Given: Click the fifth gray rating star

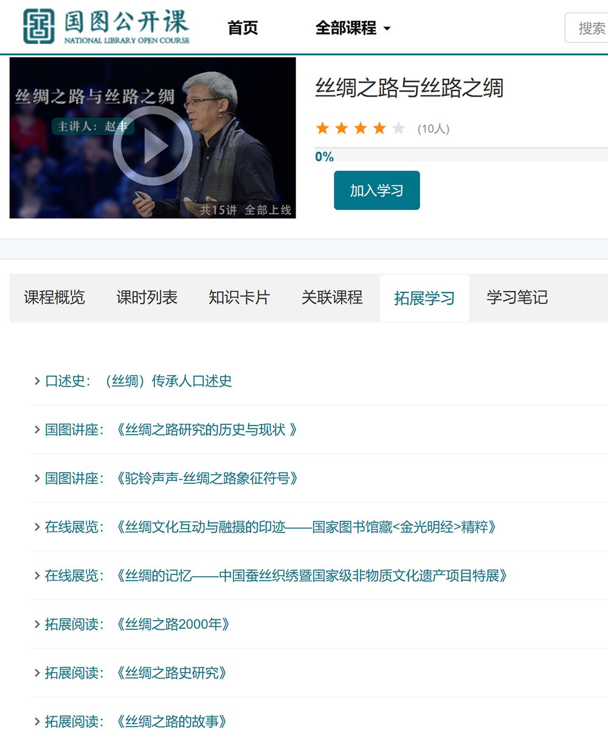Looking at the screenshot, I should [397, 128].
